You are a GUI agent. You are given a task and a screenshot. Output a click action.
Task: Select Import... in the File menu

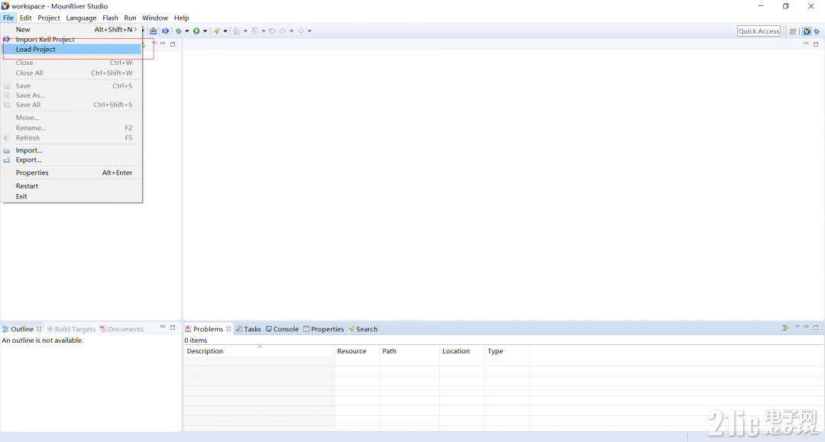(72, 150)
